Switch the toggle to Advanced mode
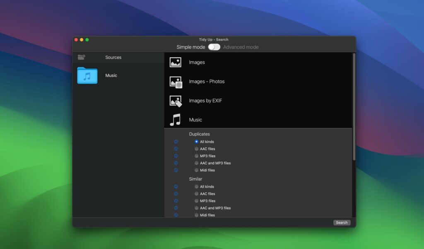Screen dimensions: 424x249 [x=214, y=47]
